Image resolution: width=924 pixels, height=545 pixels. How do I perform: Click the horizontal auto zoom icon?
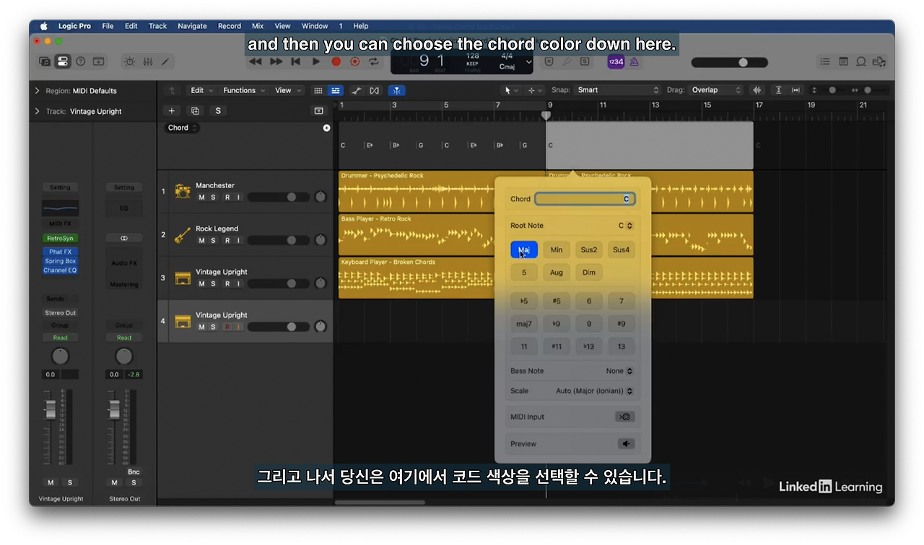pos(796,90)
